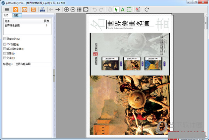
Task: Click the orange pdfFactory view icon
Action: pyautogui.click(x=16, y=9)
